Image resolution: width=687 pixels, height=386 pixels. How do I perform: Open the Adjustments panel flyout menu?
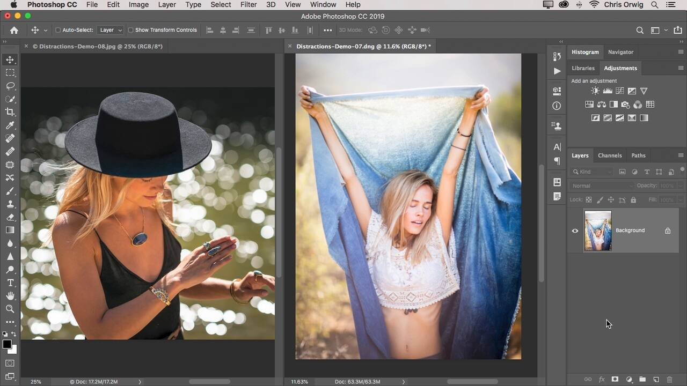point(681,68)
